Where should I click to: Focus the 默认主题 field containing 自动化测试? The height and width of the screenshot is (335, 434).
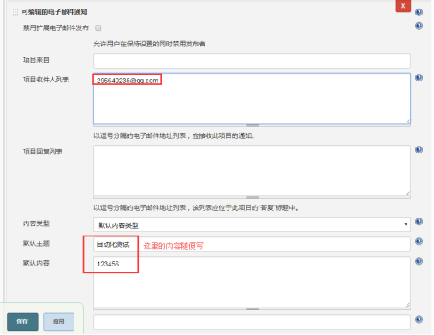click(x=252, y=244)
